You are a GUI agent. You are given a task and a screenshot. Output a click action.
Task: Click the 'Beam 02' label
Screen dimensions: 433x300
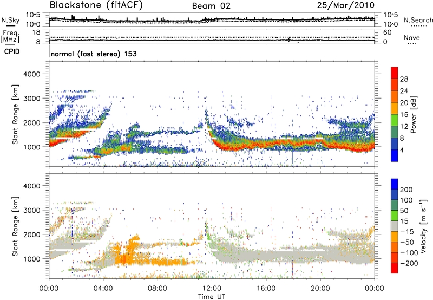click(211, 6)
